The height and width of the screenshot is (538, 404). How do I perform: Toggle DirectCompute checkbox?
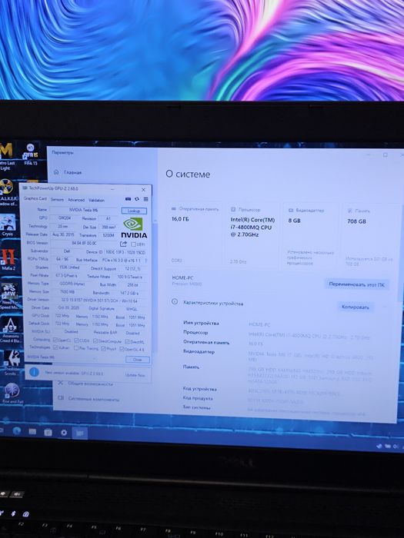[x=95, y=341]
